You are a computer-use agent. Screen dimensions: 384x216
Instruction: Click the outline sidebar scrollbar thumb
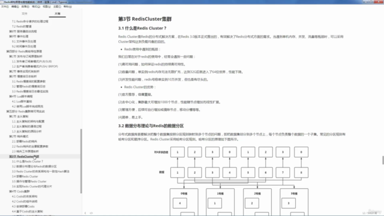point(81,161)
